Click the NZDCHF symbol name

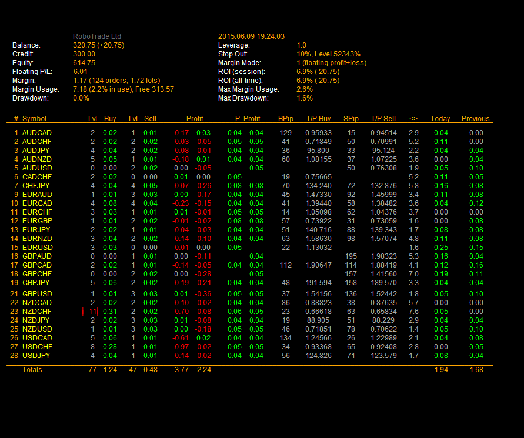[36, 312]
